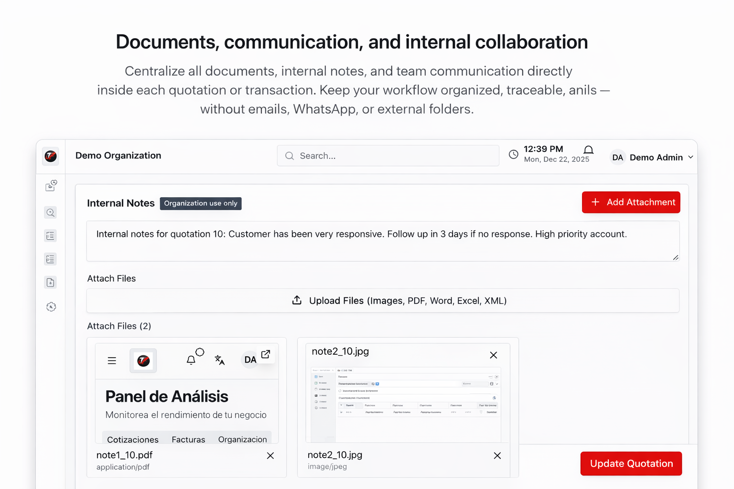This screenshot has width=734, height=489.
Task: Open the settings gear icon in the sidebar
Action: pyautogui.click(x=51, y=307)
